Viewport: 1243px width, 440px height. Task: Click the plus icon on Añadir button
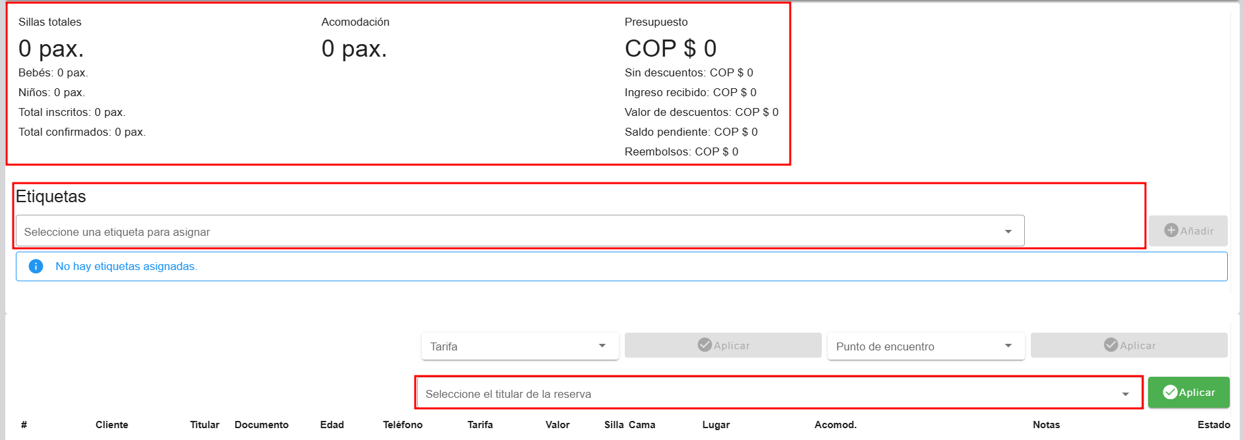(x=1171, y=231)
